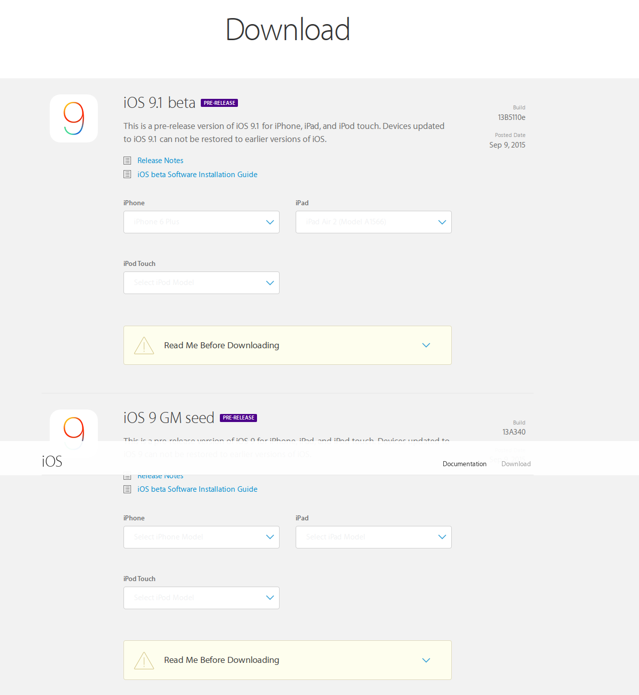Screen dimensions: 639x695
Task: Click the posted date Sep 9, 2015
Action: (507, 145)
